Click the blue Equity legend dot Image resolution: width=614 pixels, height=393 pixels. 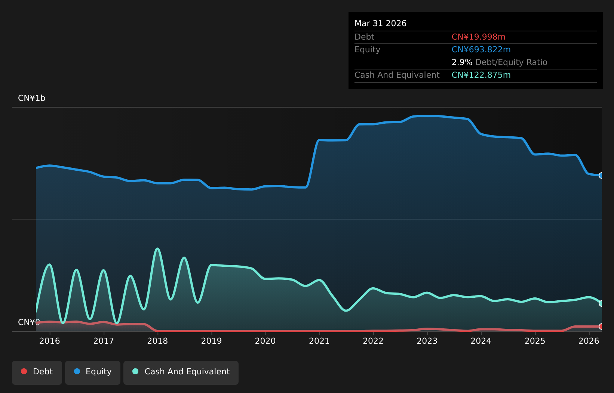click(77, 371)
